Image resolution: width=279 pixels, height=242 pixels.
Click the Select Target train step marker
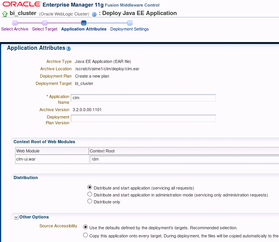click(45, 23)
